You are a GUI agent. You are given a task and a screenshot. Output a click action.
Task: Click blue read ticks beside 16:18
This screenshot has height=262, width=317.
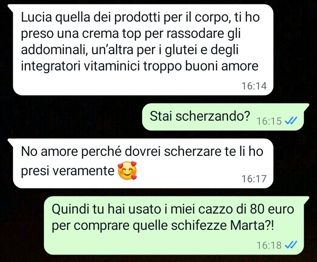click(x=291, y=245)
